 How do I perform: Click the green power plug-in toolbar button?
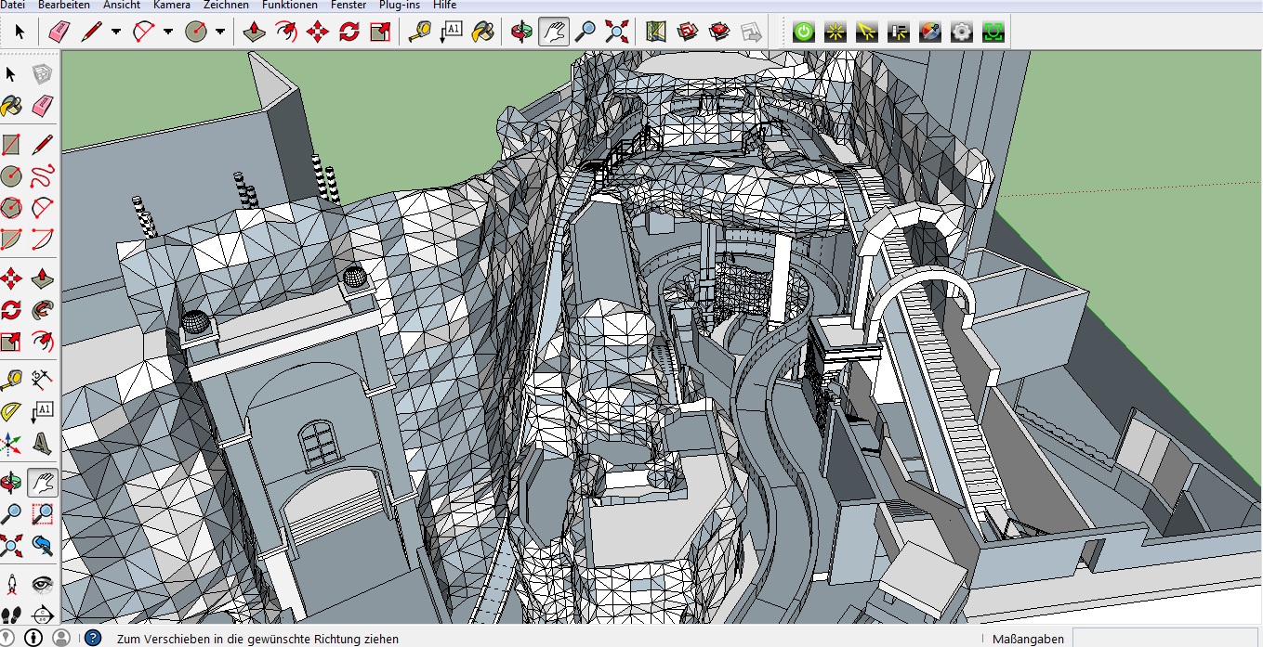[x=804, y=32]
